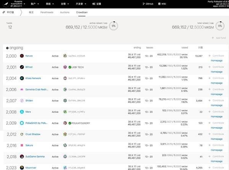Click the parachains link icon in breadcrumb

tap(4, 12)
